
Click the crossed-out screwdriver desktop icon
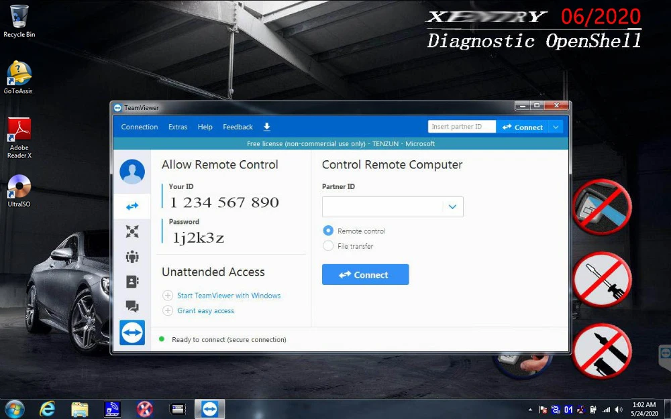[602, 279]
